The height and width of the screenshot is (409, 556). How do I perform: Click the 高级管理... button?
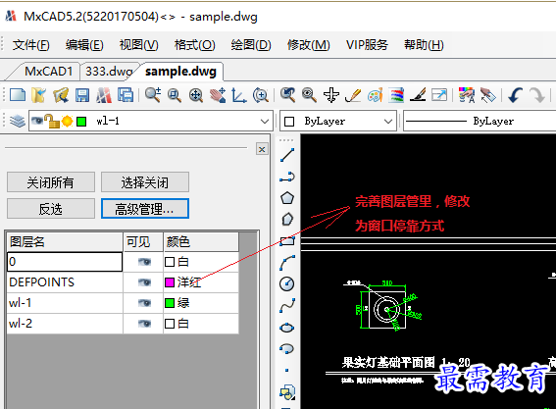click(145, 209)
